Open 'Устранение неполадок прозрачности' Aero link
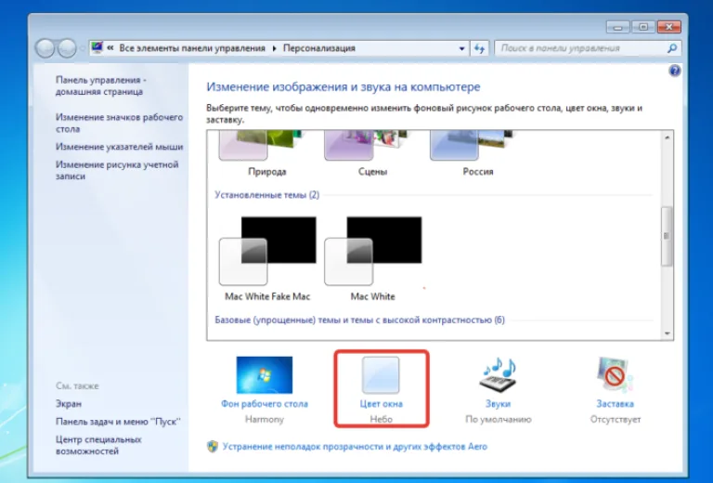713x483 pixels. pos(355,447)
